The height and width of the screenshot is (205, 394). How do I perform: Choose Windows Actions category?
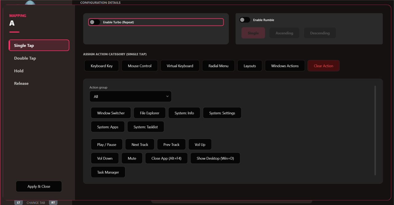point(285,66)
